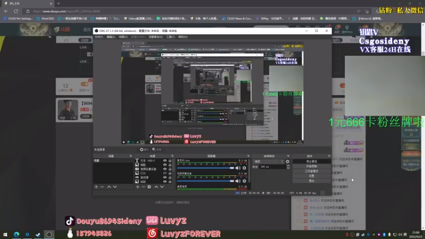Pop out the Audio Mixer dock panel
Image resolution: width=425 pixels, height=239 pixels.
pos(248,156)
